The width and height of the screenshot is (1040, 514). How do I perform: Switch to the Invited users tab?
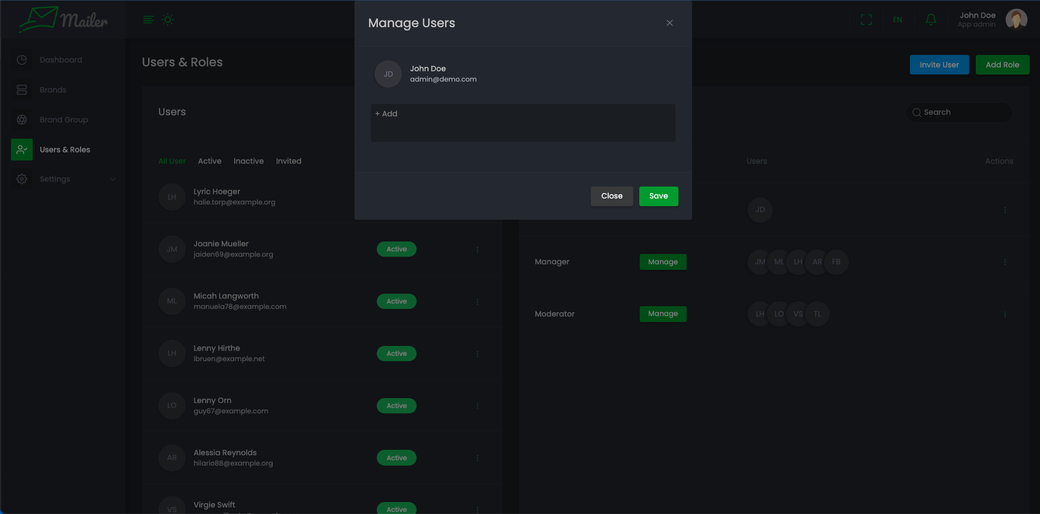(x=289, y=161)
